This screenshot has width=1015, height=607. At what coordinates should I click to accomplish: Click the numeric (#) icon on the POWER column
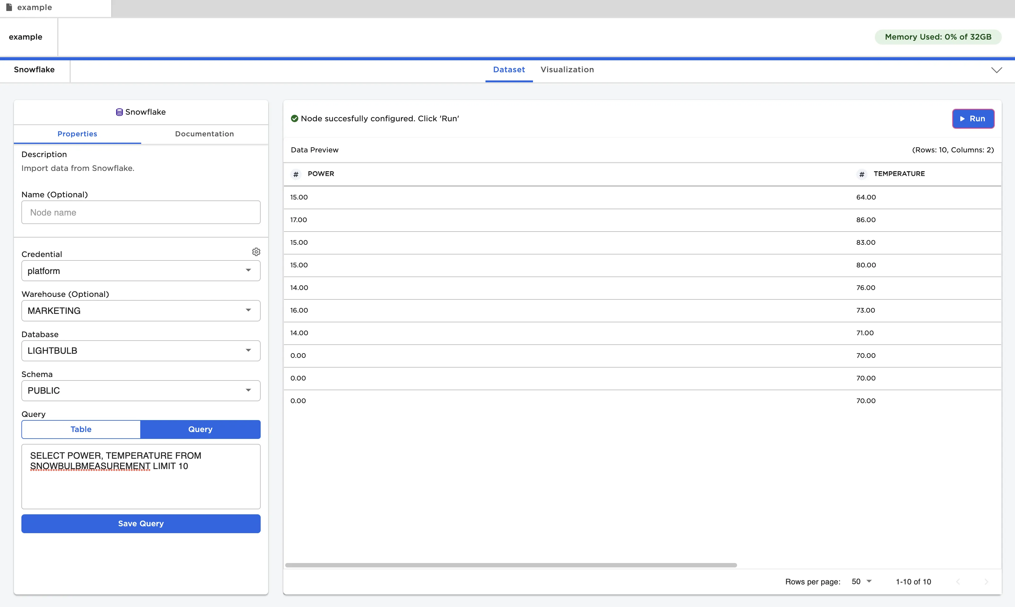click(x=296, y=174)
